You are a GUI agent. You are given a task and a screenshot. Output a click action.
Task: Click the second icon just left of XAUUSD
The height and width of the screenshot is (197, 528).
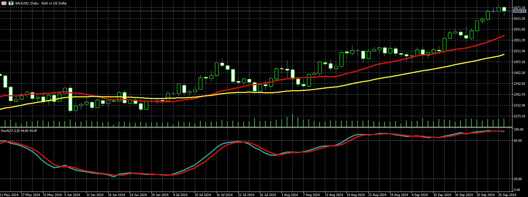(11, 3)
